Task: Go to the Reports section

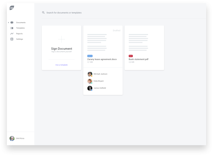Action: click(x=19, y=33)
